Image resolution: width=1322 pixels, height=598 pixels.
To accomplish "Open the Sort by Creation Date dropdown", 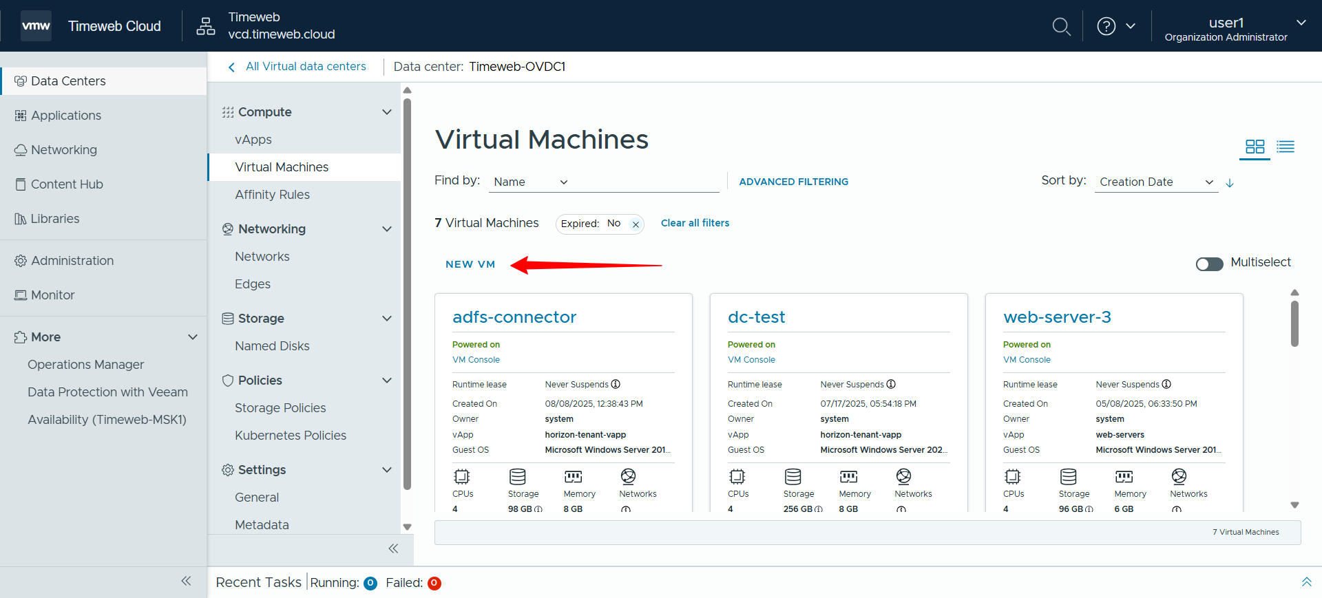I will 1156,182.
